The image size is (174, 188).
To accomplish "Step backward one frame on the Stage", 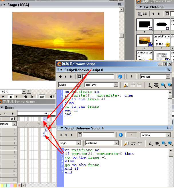I will (x=25, y=97).
